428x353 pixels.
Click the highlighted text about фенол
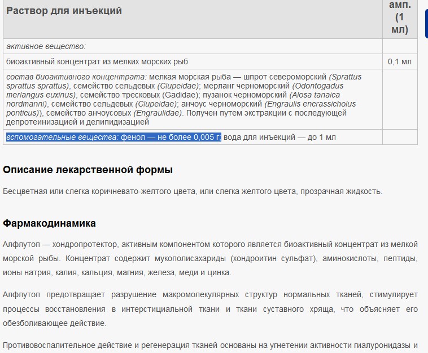[x=113, y=137]
